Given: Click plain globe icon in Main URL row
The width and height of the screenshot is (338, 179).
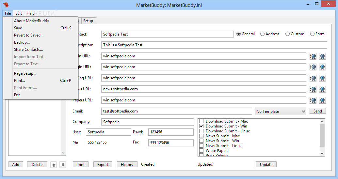Looking at the screenshot, I should pos(322,56).
